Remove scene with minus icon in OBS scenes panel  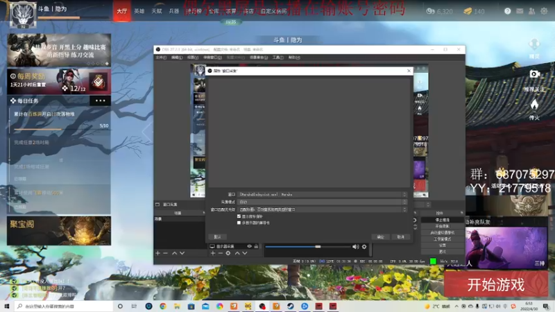tap(165, 253)
